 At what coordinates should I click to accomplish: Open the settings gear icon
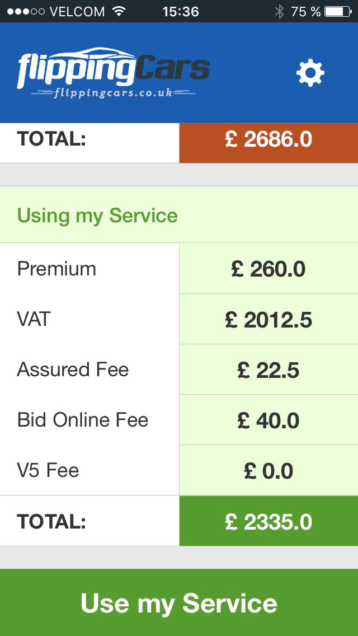point(309,72)
